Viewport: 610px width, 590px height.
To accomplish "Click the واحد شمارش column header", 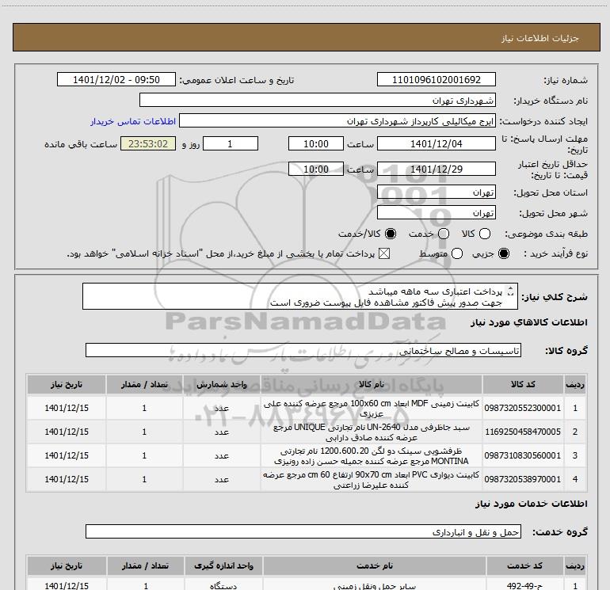I will (221, 384).
